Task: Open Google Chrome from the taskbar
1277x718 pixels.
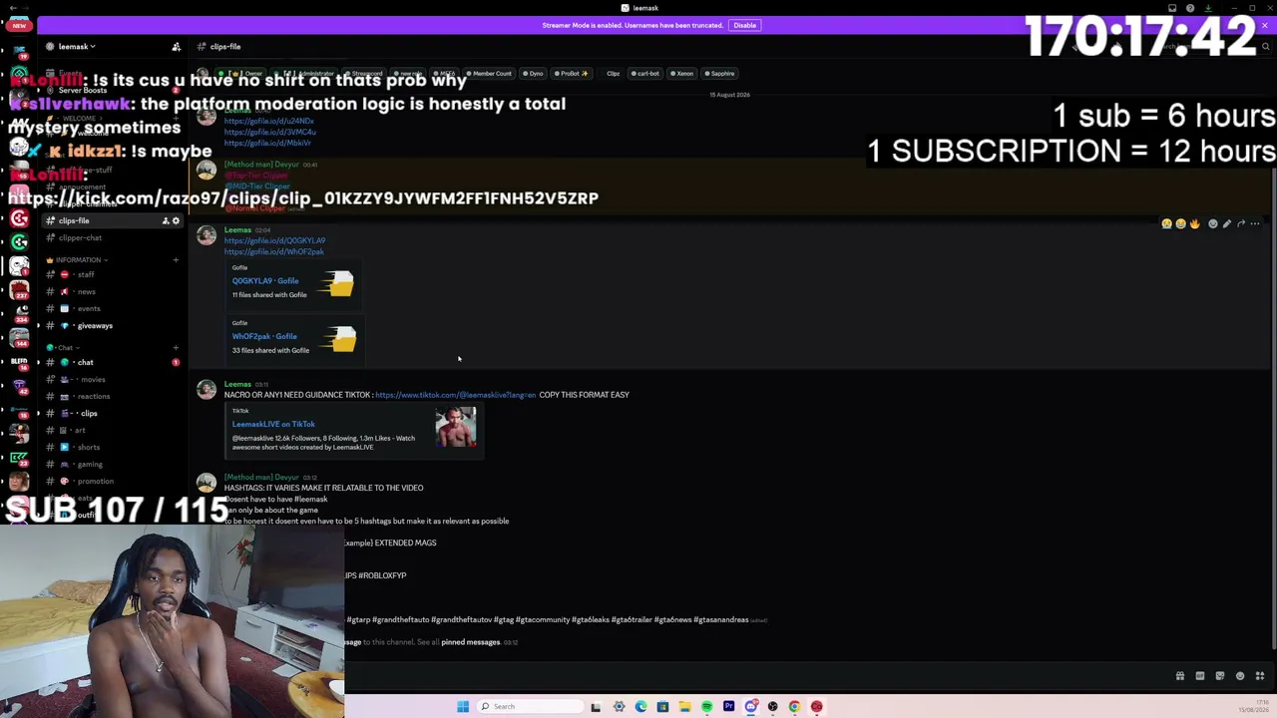Action: coord(794,707)
